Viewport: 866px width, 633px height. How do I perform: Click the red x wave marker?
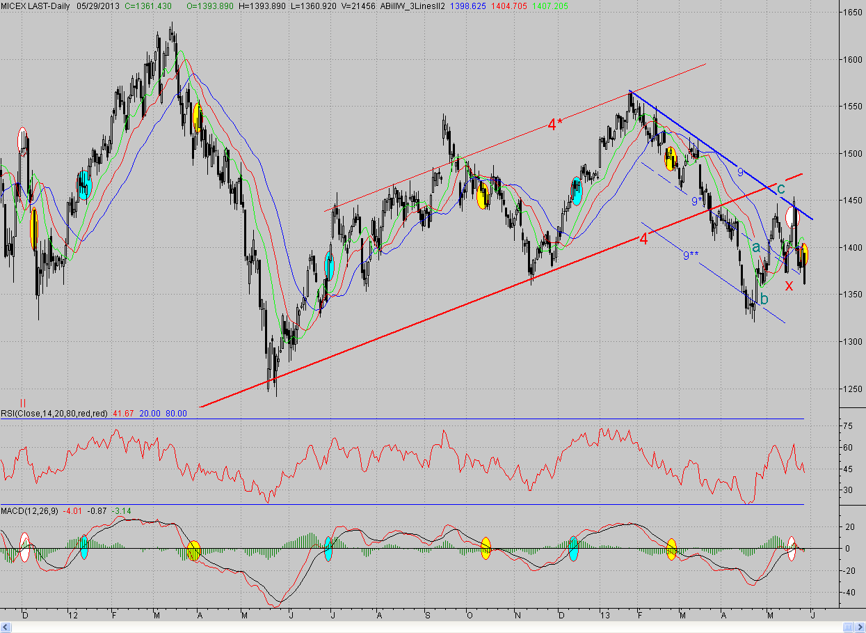789,286
